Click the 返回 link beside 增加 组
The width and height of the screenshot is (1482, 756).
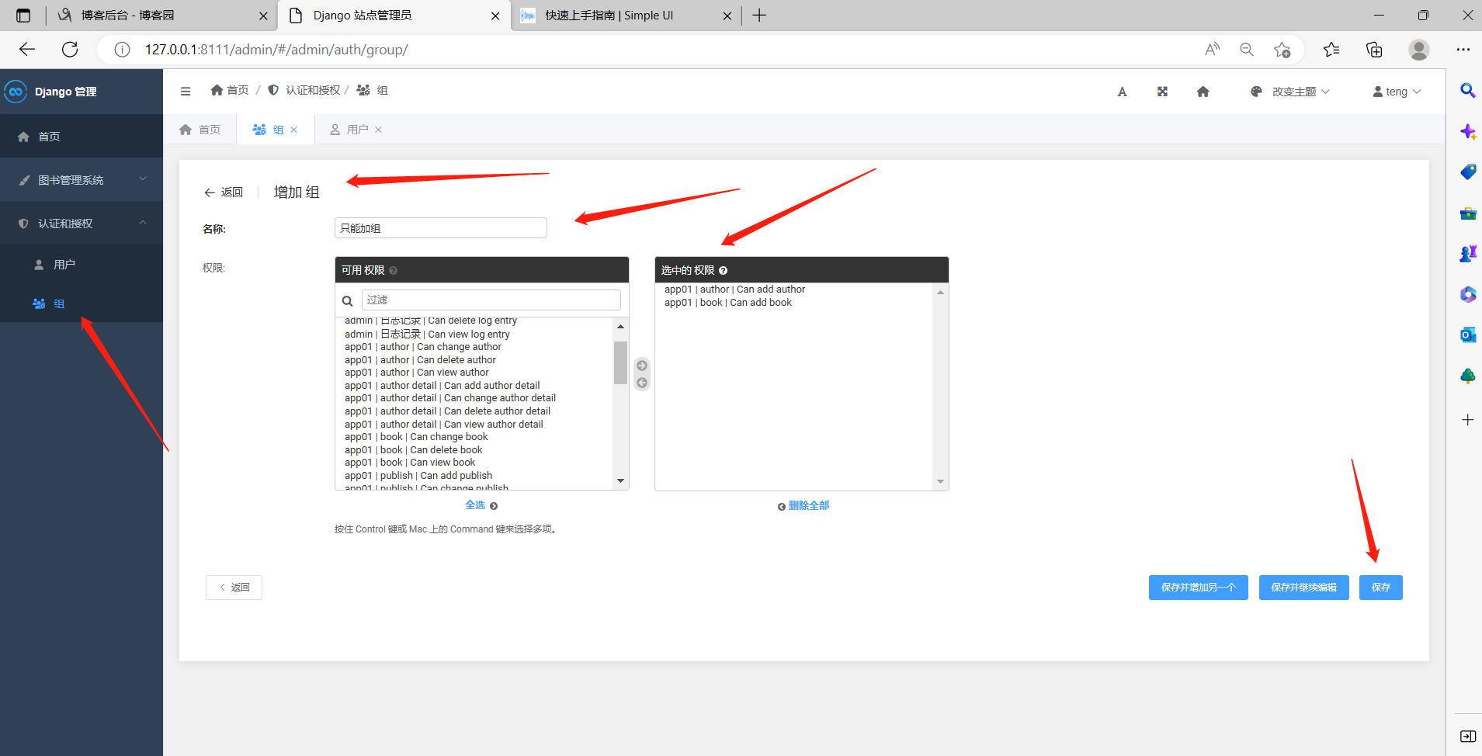(224, 192)
